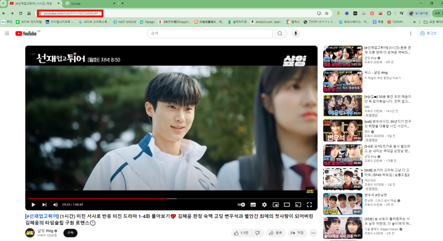Viewport: 443px width, 241px height.
Task: Turn on subtitles/closed captions
Action: [x=253, y=205]
